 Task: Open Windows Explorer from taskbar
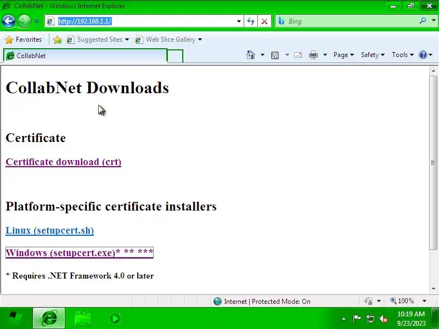[83, 319]
